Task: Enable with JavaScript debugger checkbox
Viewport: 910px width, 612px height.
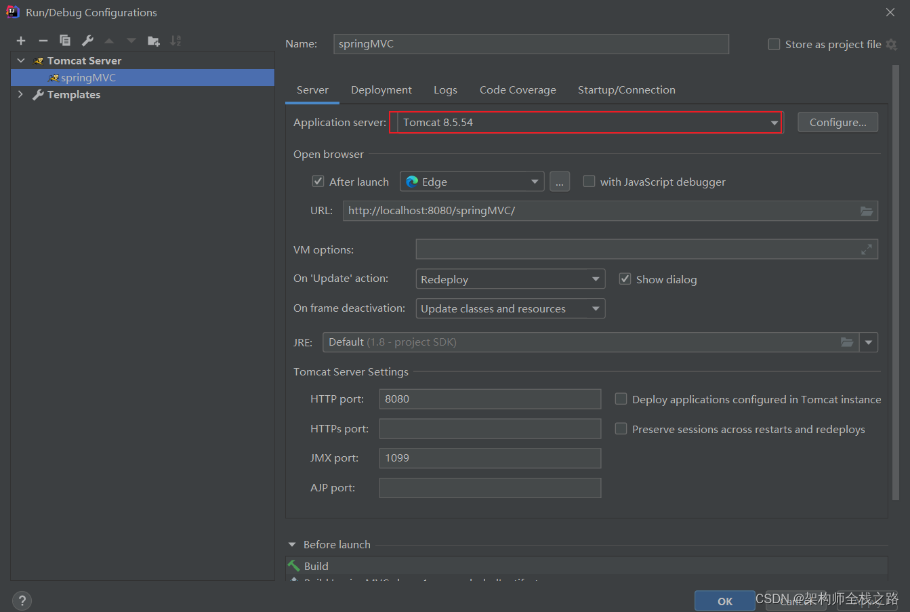Action: (x=590, y=182)
